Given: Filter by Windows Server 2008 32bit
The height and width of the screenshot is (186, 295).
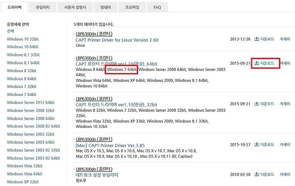Looking at the screenshot, I should pyautogui.click(x=30, y=111).
